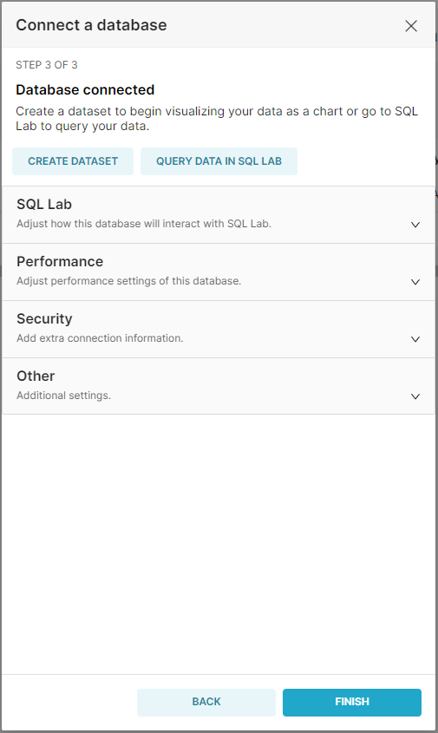Screen dimensions: 438x733
Task: Click the Create Dataset button
Action: (73, 161)
